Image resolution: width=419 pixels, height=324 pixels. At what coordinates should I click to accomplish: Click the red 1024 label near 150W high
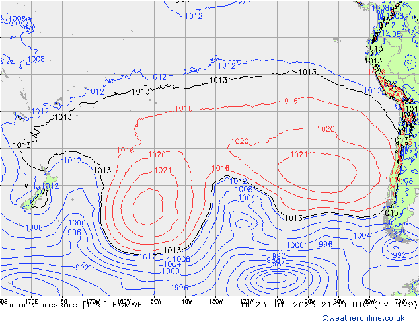[163, 171]
